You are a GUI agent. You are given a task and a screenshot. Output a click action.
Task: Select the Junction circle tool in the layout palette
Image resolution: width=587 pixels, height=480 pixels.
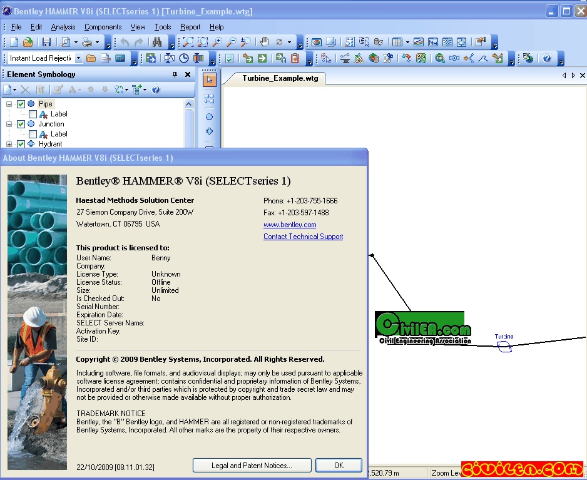[209, 117]
